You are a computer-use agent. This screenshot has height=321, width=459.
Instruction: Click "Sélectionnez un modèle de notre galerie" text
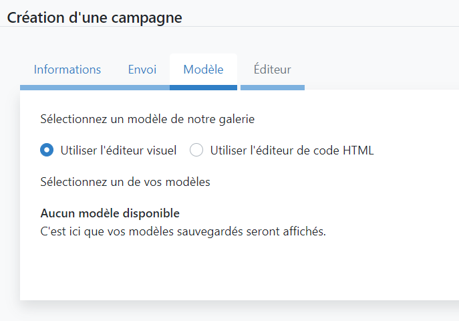point(148,119)
